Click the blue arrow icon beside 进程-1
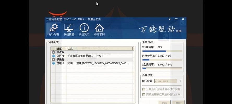The width and height of the screenshot is (232, 104). pos(53,63)
